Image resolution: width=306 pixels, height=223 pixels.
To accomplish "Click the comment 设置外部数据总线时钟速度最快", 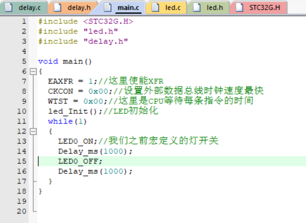I will (x=189, y=91).
